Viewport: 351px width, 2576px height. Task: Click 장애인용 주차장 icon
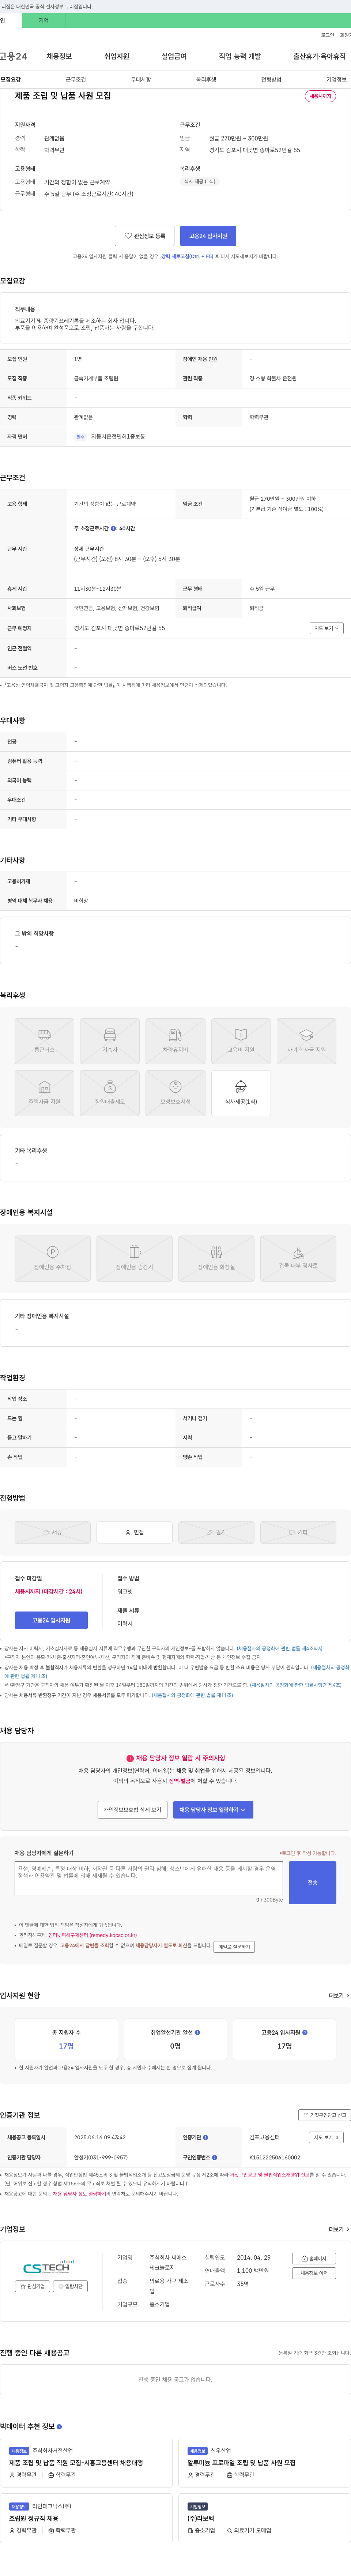point(53,1258)
